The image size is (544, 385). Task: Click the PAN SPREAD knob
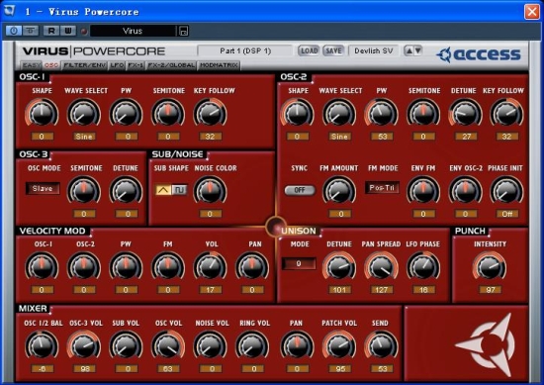[x=381, y=266]
